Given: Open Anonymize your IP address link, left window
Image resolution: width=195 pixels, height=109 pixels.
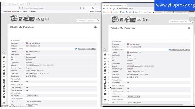Looking at the screenshot, I should pyautogui.click(x=87, y=49).
